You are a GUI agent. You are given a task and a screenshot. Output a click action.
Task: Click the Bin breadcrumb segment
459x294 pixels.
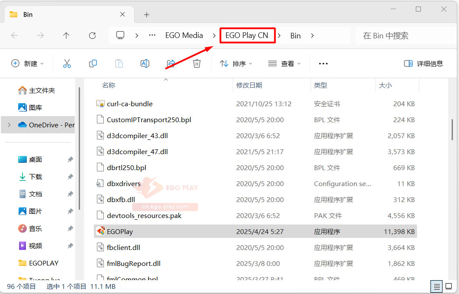(x=295, y=36)
